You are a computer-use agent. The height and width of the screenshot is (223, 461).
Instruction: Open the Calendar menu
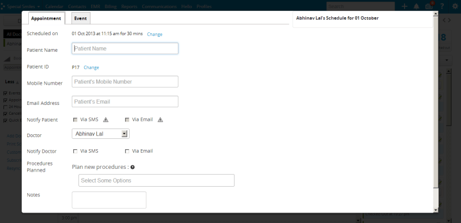(54, 6)
